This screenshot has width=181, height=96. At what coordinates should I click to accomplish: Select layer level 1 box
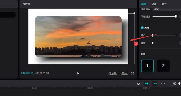tap(147, 66)
